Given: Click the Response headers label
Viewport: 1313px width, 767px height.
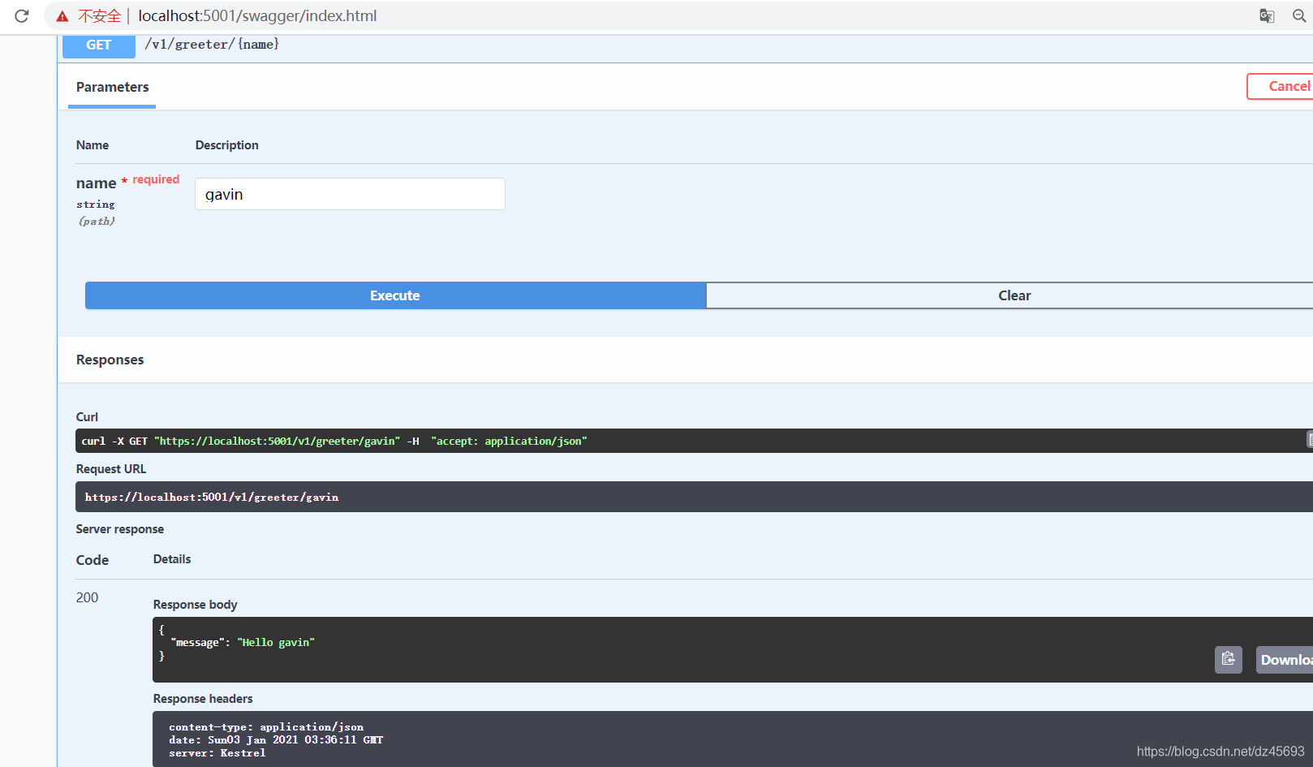Looking at the screenshot, I should pos(203,699).
